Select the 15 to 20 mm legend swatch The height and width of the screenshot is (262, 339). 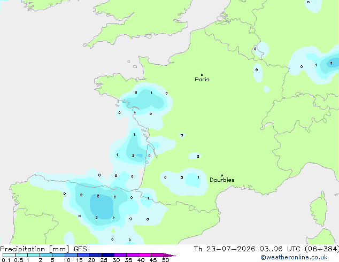coord(83,255)
